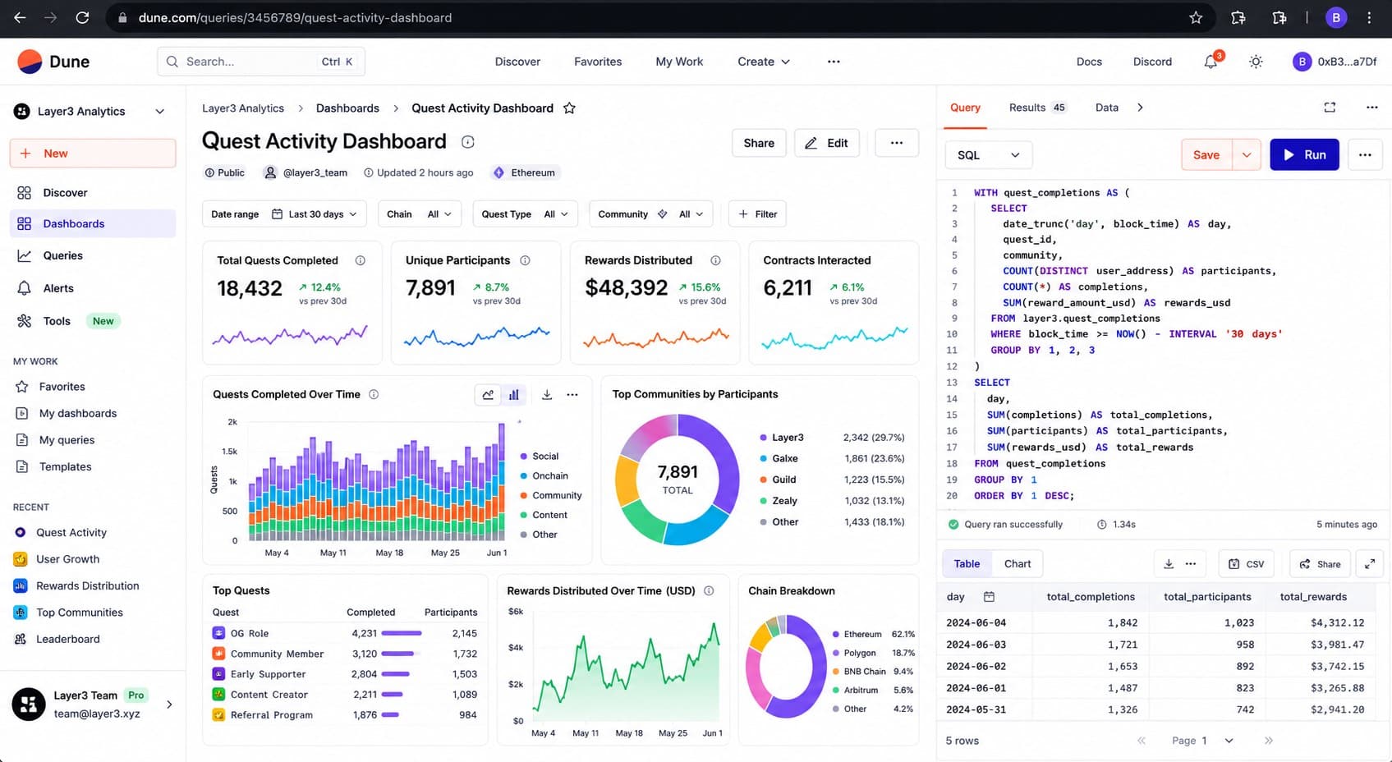Switch to the Data tab
This screenshot has height=762, width=1392.
[1107, 108]
